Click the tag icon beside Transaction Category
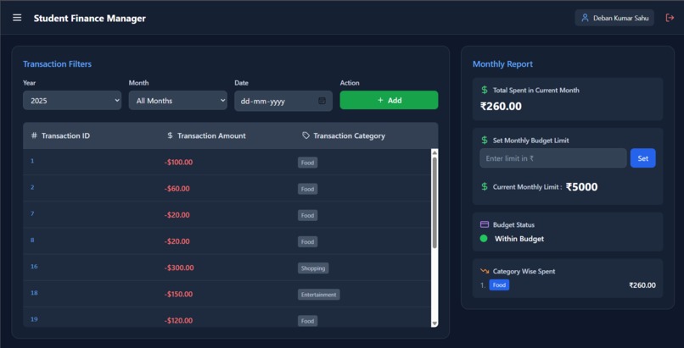The width and height of the screenshot is (684, 348). [x=306, y=135]
